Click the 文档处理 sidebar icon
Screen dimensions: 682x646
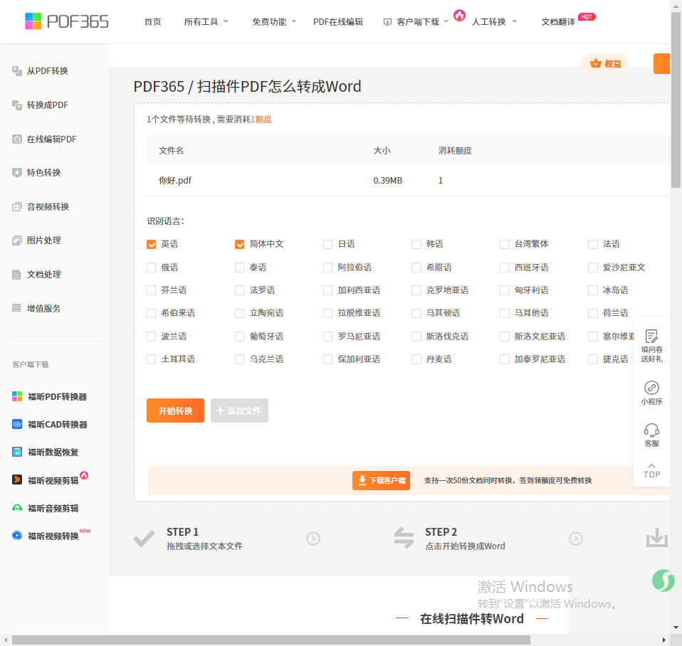pyautogui.click(x=17, y=275)
